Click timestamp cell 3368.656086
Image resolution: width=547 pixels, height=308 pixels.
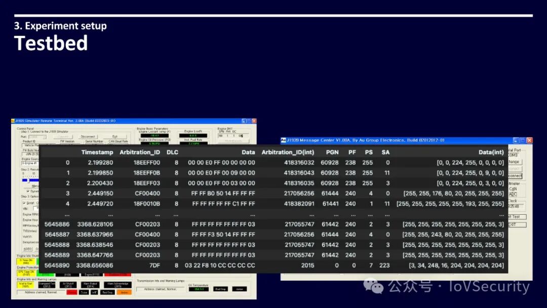point(95,265)
